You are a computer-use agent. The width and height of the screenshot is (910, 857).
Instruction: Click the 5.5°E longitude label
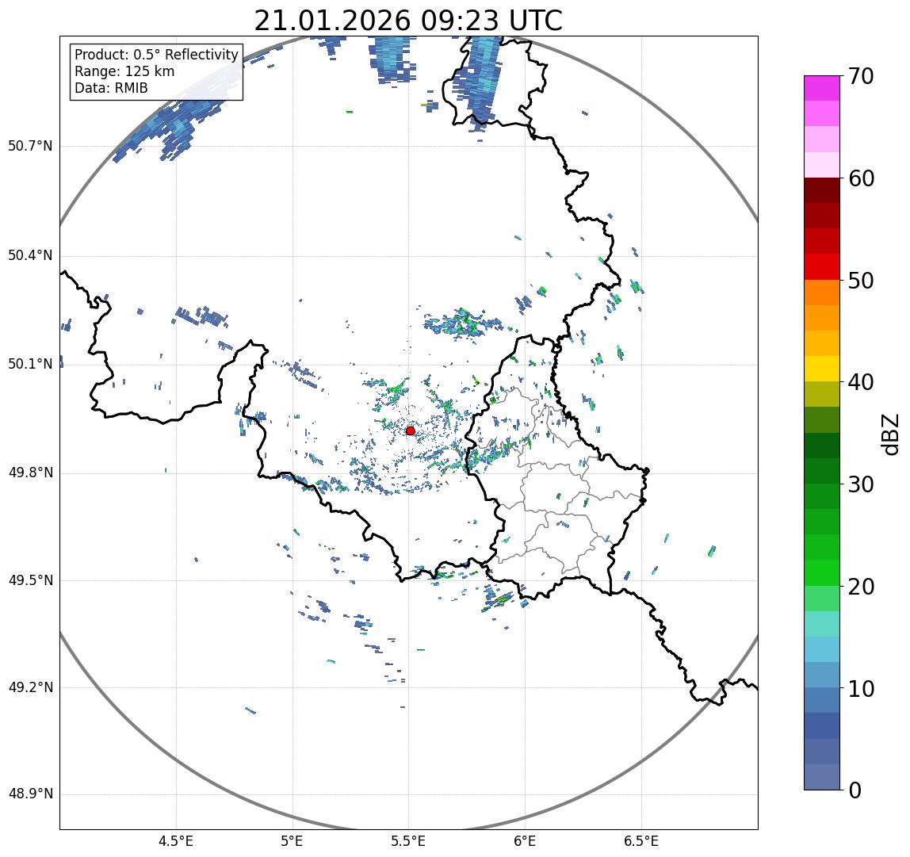(408, 841)
